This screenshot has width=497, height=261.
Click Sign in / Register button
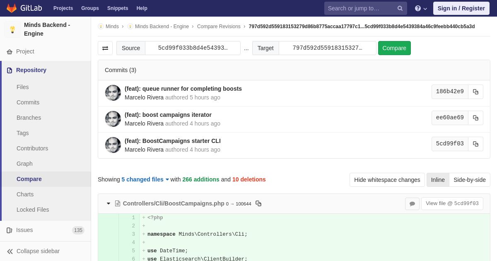tap(461, 8)
